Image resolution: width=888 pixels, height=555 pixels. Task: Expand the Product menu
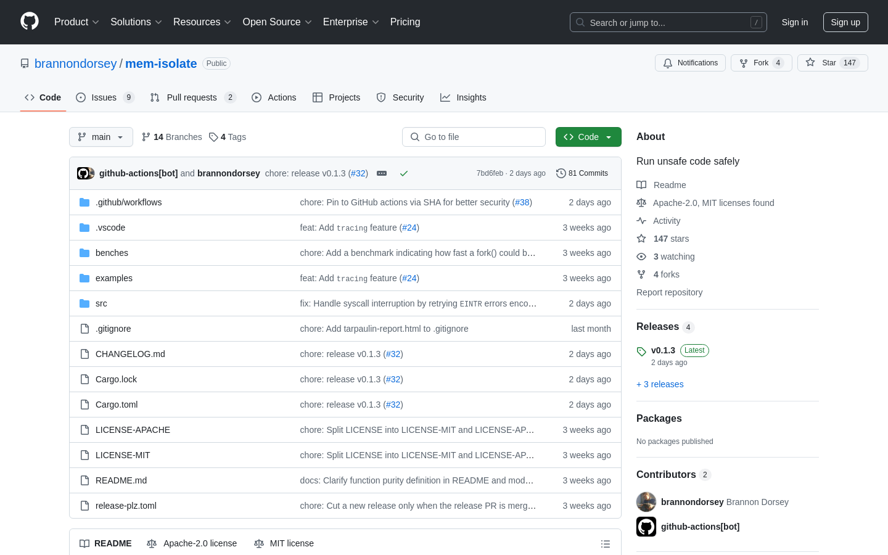click(x=76, y=22)
